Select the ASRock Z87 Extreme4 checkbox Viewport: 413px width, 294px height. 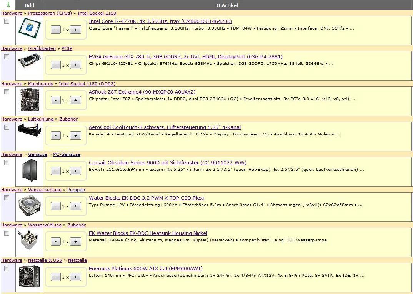(7, 92)
